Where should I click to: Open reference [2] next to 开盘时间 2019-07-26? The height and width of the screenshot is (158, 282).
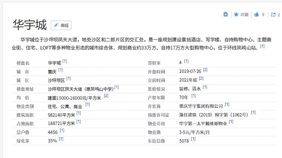tap(205, 70)
